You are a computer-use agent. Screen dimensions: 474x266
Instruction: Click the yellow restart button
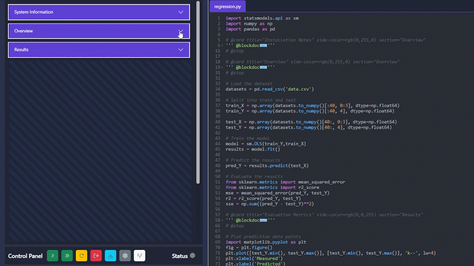click(81, 256)
